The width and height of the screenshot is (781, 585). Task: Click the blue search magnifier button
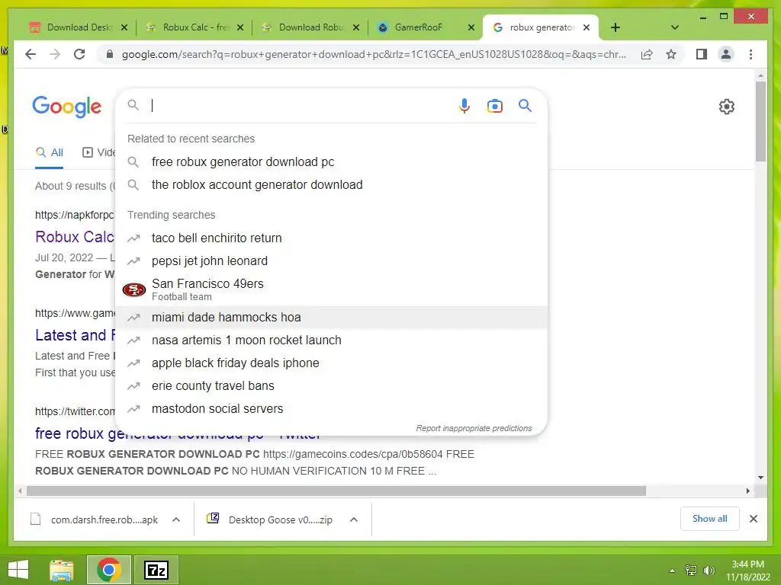(x=525, y=105)
